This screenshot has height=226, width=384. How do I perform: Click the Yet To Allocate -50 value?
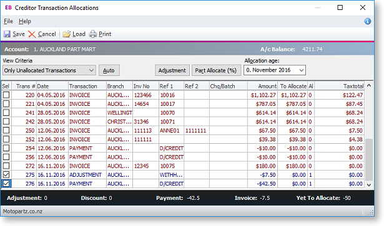[x=347, y=198]
